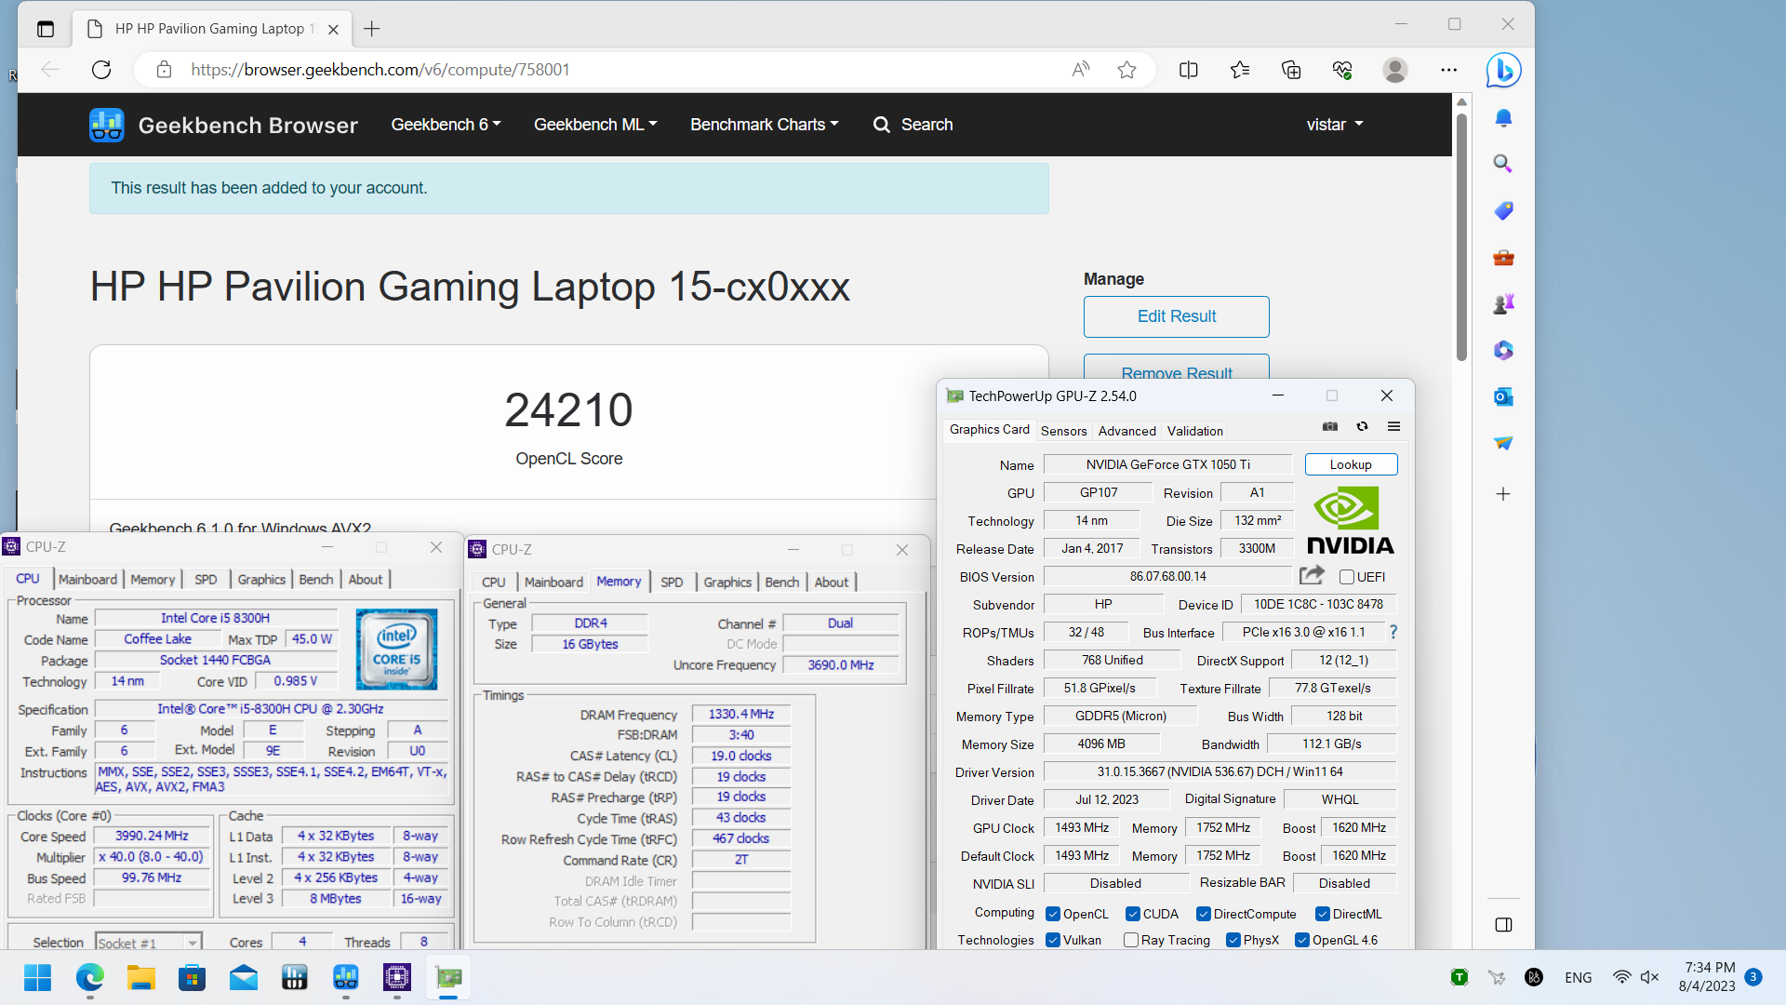Click the NVIDIA logo in GPU-Z

coord(1351,520)
